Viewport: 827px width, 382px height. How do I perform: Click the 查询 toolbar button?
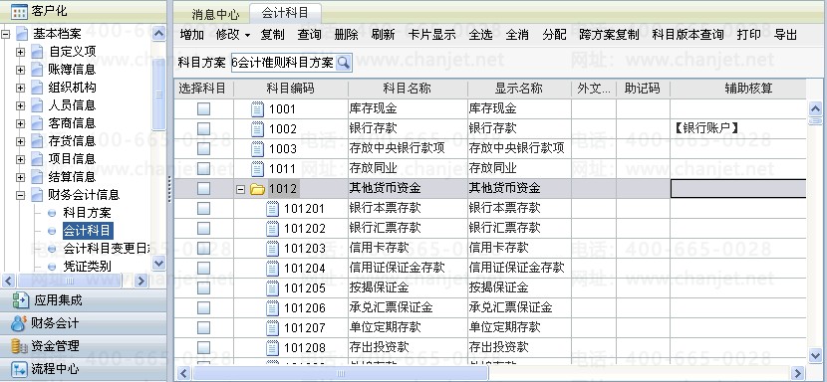coord(309,35)
